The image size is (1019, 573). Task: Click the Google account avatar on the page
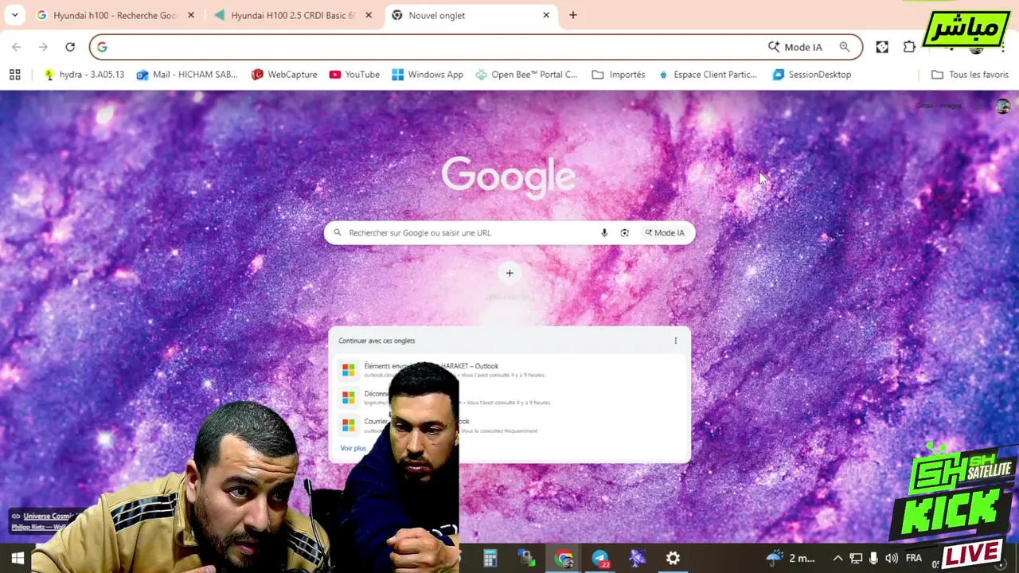click(x=1002, y=106)
